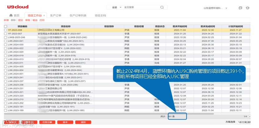Select the project code LXK-2023-237

tap(16, 81)
